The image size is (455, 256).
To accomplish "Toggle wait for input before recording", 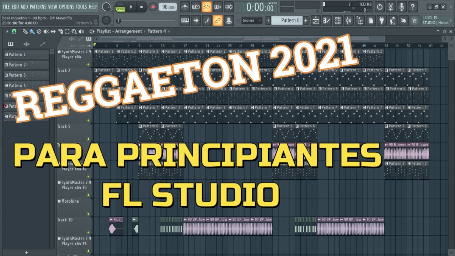I will (196, 7).
